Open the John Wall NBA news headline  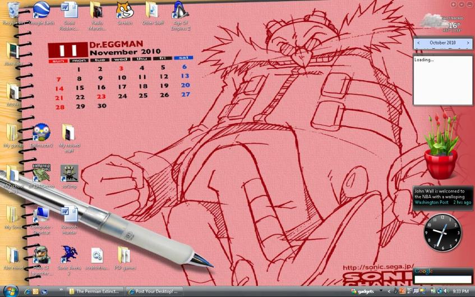[x=439, y=194]
